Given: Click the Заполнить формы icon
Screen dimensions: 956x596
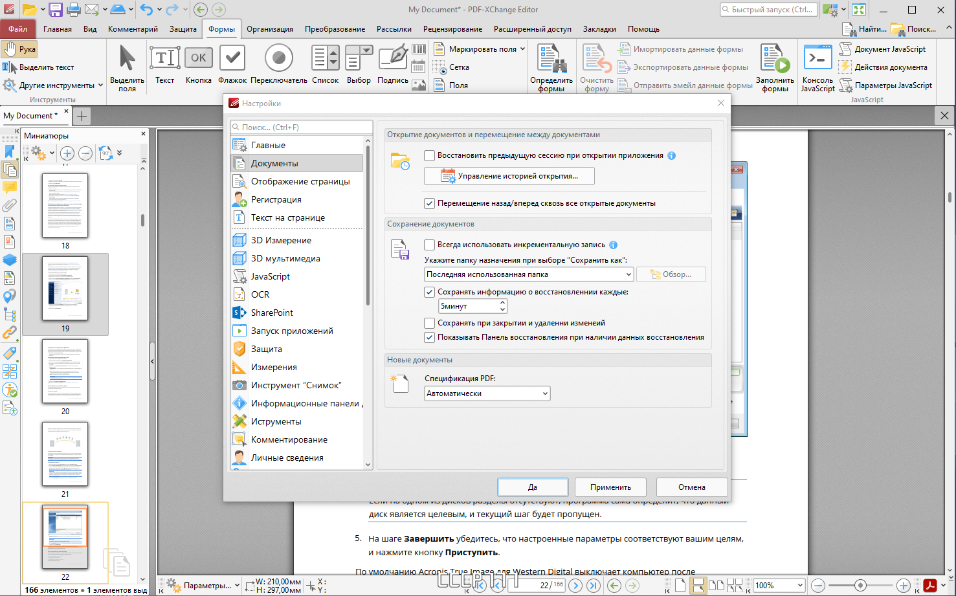Looking at the screenshot, I should point(775,68).
